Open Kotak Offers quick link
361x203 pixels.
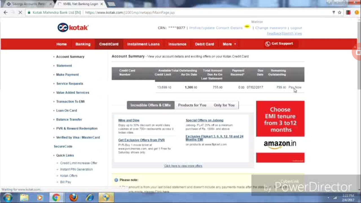pos(69,176)
